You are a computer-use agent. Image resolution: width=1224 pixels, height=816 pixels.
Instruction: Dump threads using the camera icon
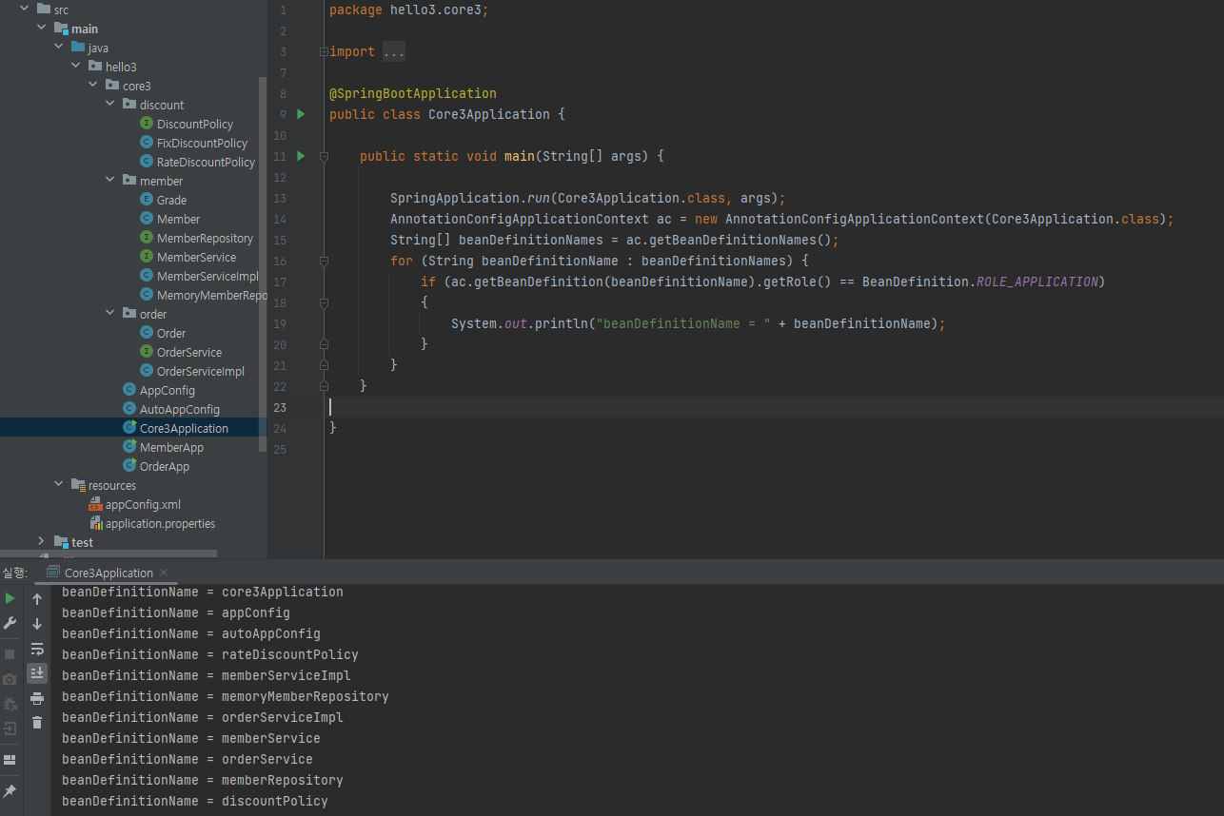click(x=10, y=679)
